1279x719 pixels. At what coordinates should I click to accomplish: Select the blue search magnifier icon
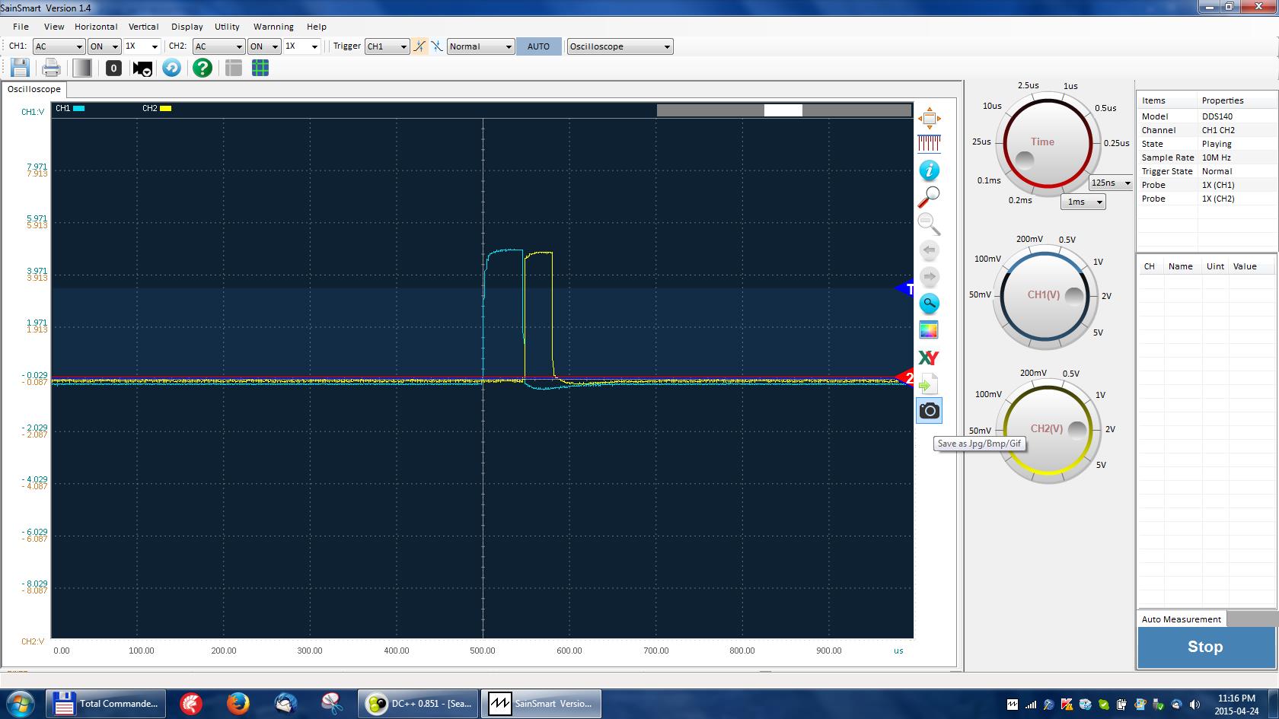point(929,304)
